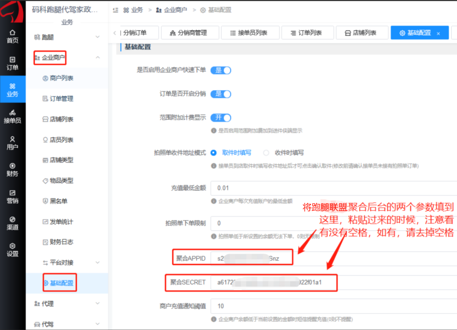The width and height of the screenshot is (457, 330).
Task: Click the 聚合SECRET input field
Action: 334,282
